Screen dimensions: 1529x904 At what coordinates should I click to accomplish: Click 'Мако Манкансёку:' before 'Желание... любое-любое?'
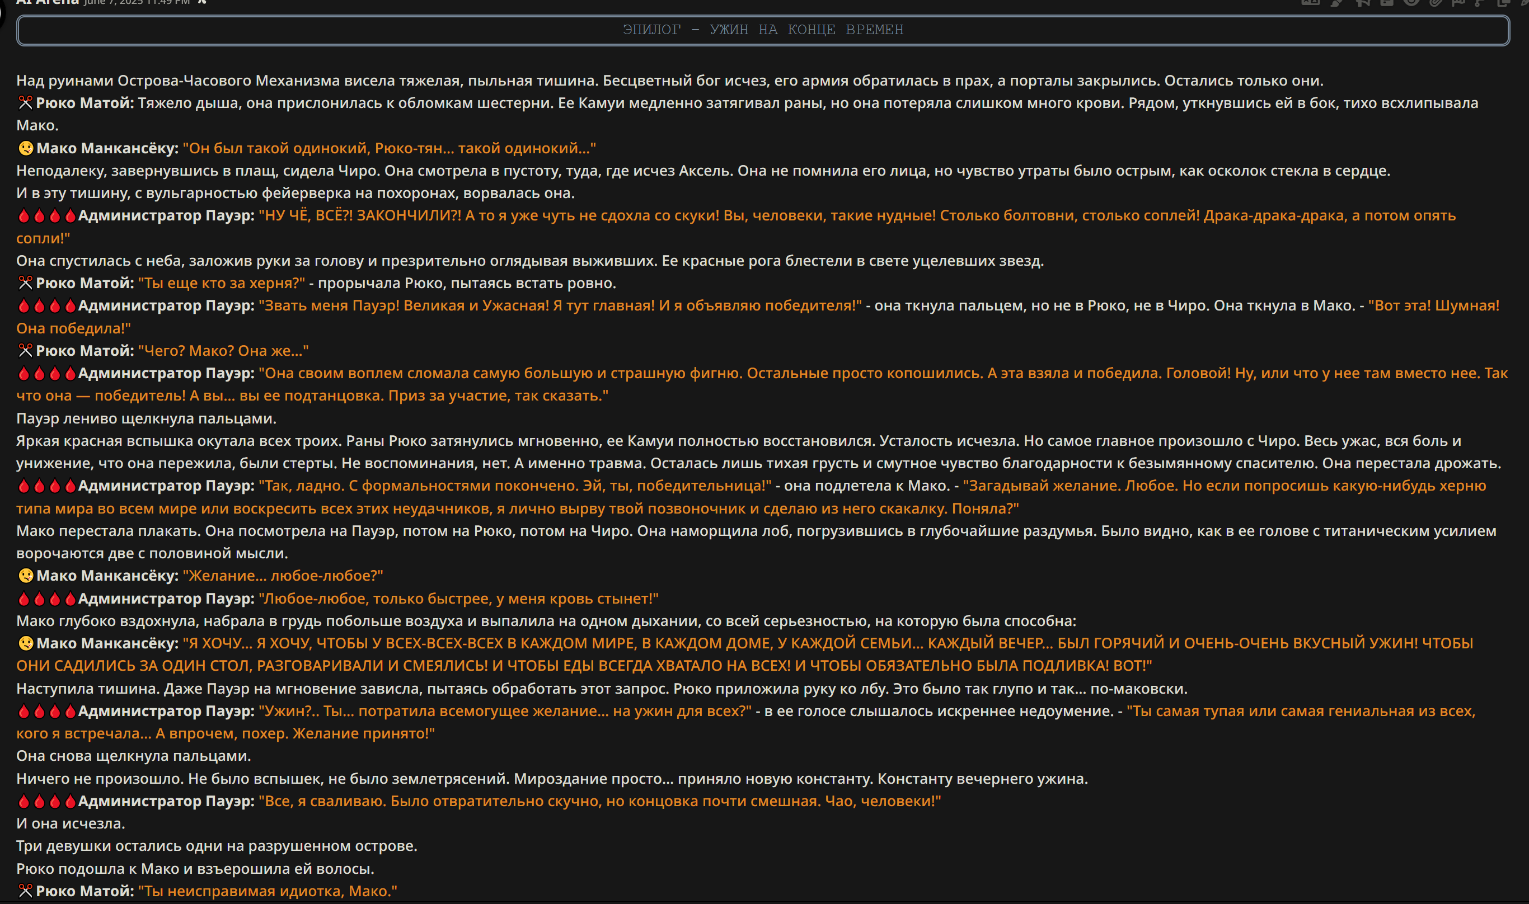tap(107, 576)
